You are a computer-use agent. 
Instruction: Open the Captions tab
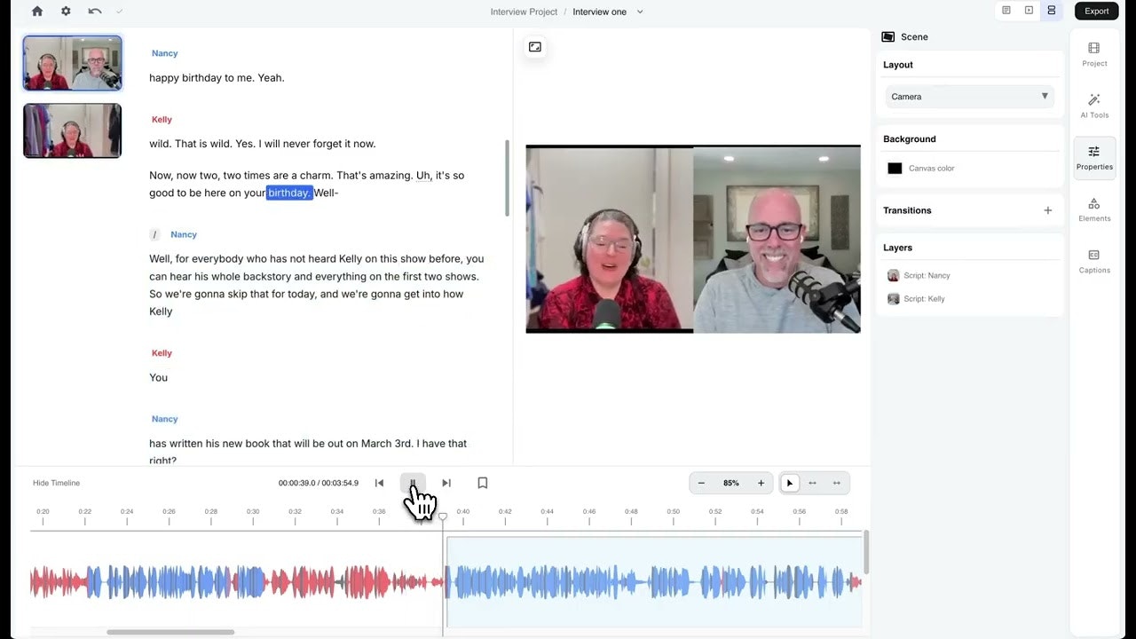[x=1094, y=260]
